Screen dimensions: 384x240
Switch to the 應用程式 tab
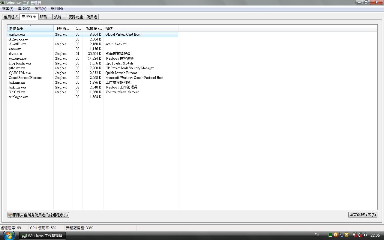coord(11,17)
